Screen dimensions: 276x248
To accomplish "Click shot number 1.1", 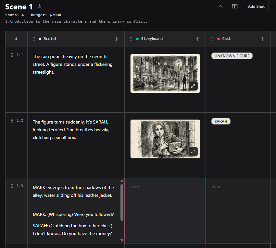I will coord(20,55).
